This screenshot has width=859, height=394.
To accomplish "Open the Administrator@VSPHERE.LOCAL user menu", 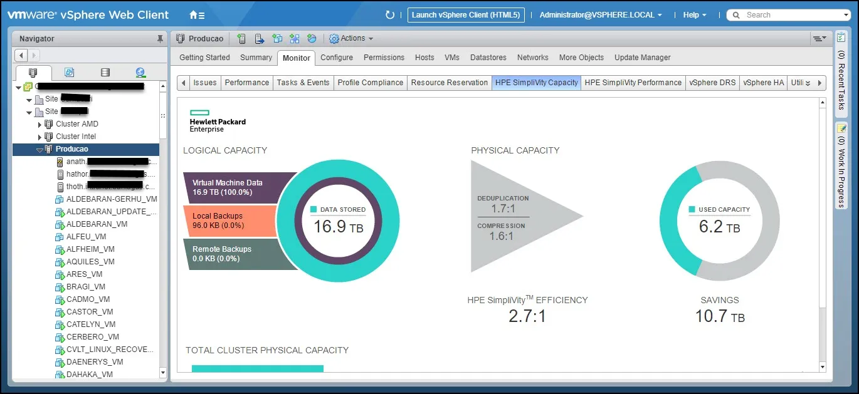I will (x=600, y=15).
